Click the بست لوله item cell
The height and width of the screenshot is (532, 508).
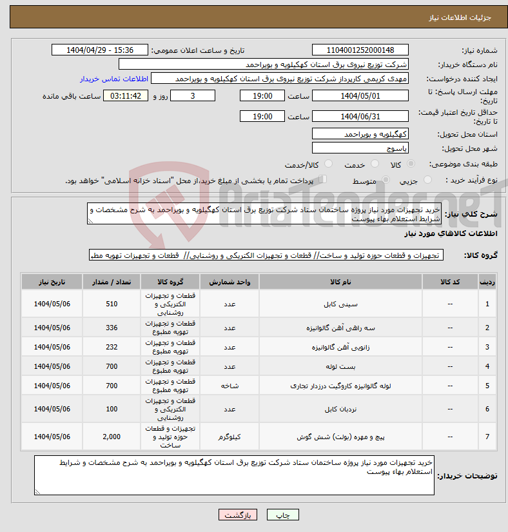point(340,366)
